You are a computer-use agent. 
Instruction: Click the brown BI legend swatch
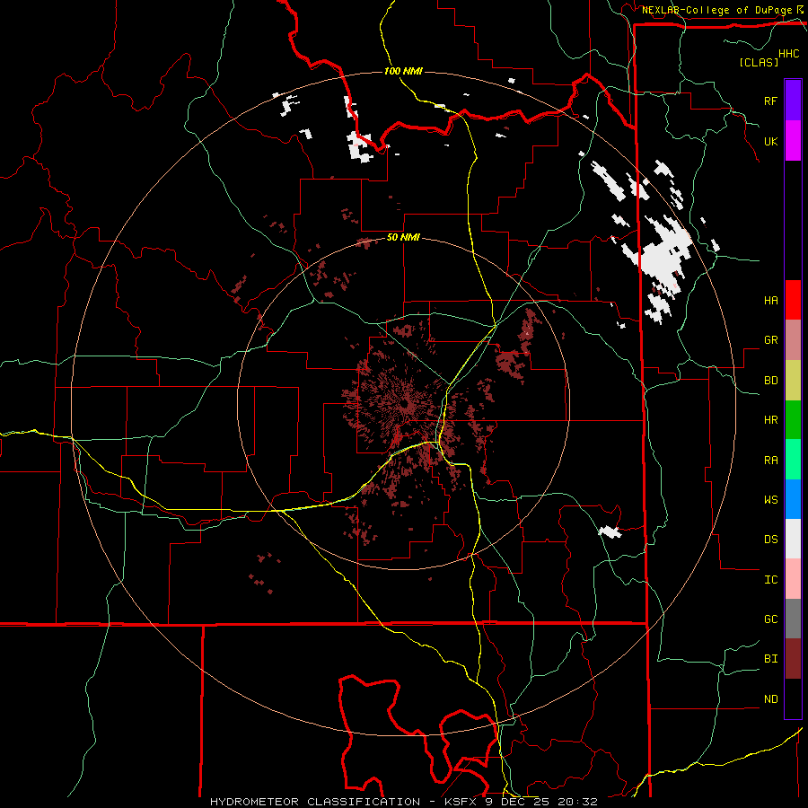click(793, 659)
